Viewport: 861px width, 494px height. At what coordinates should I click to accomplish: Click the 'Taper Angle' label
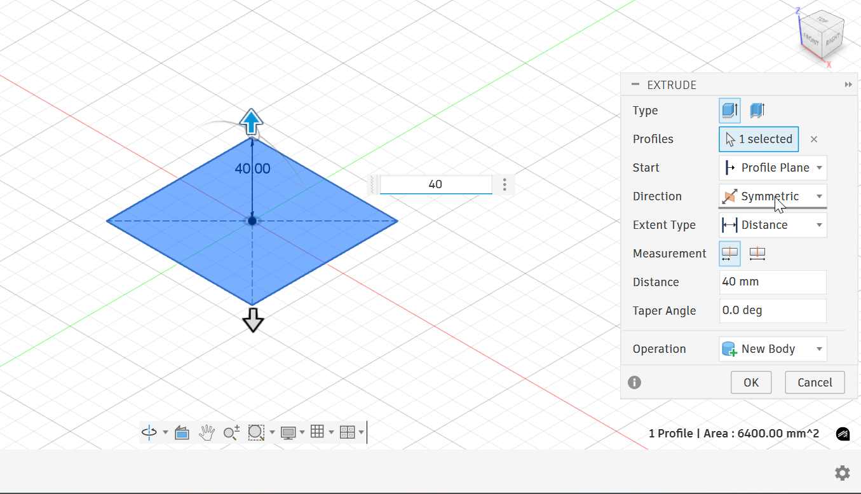coord(665,311)
